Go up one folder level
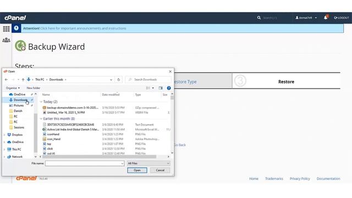This screenshot has height=198, width=352. pos(23,79)
